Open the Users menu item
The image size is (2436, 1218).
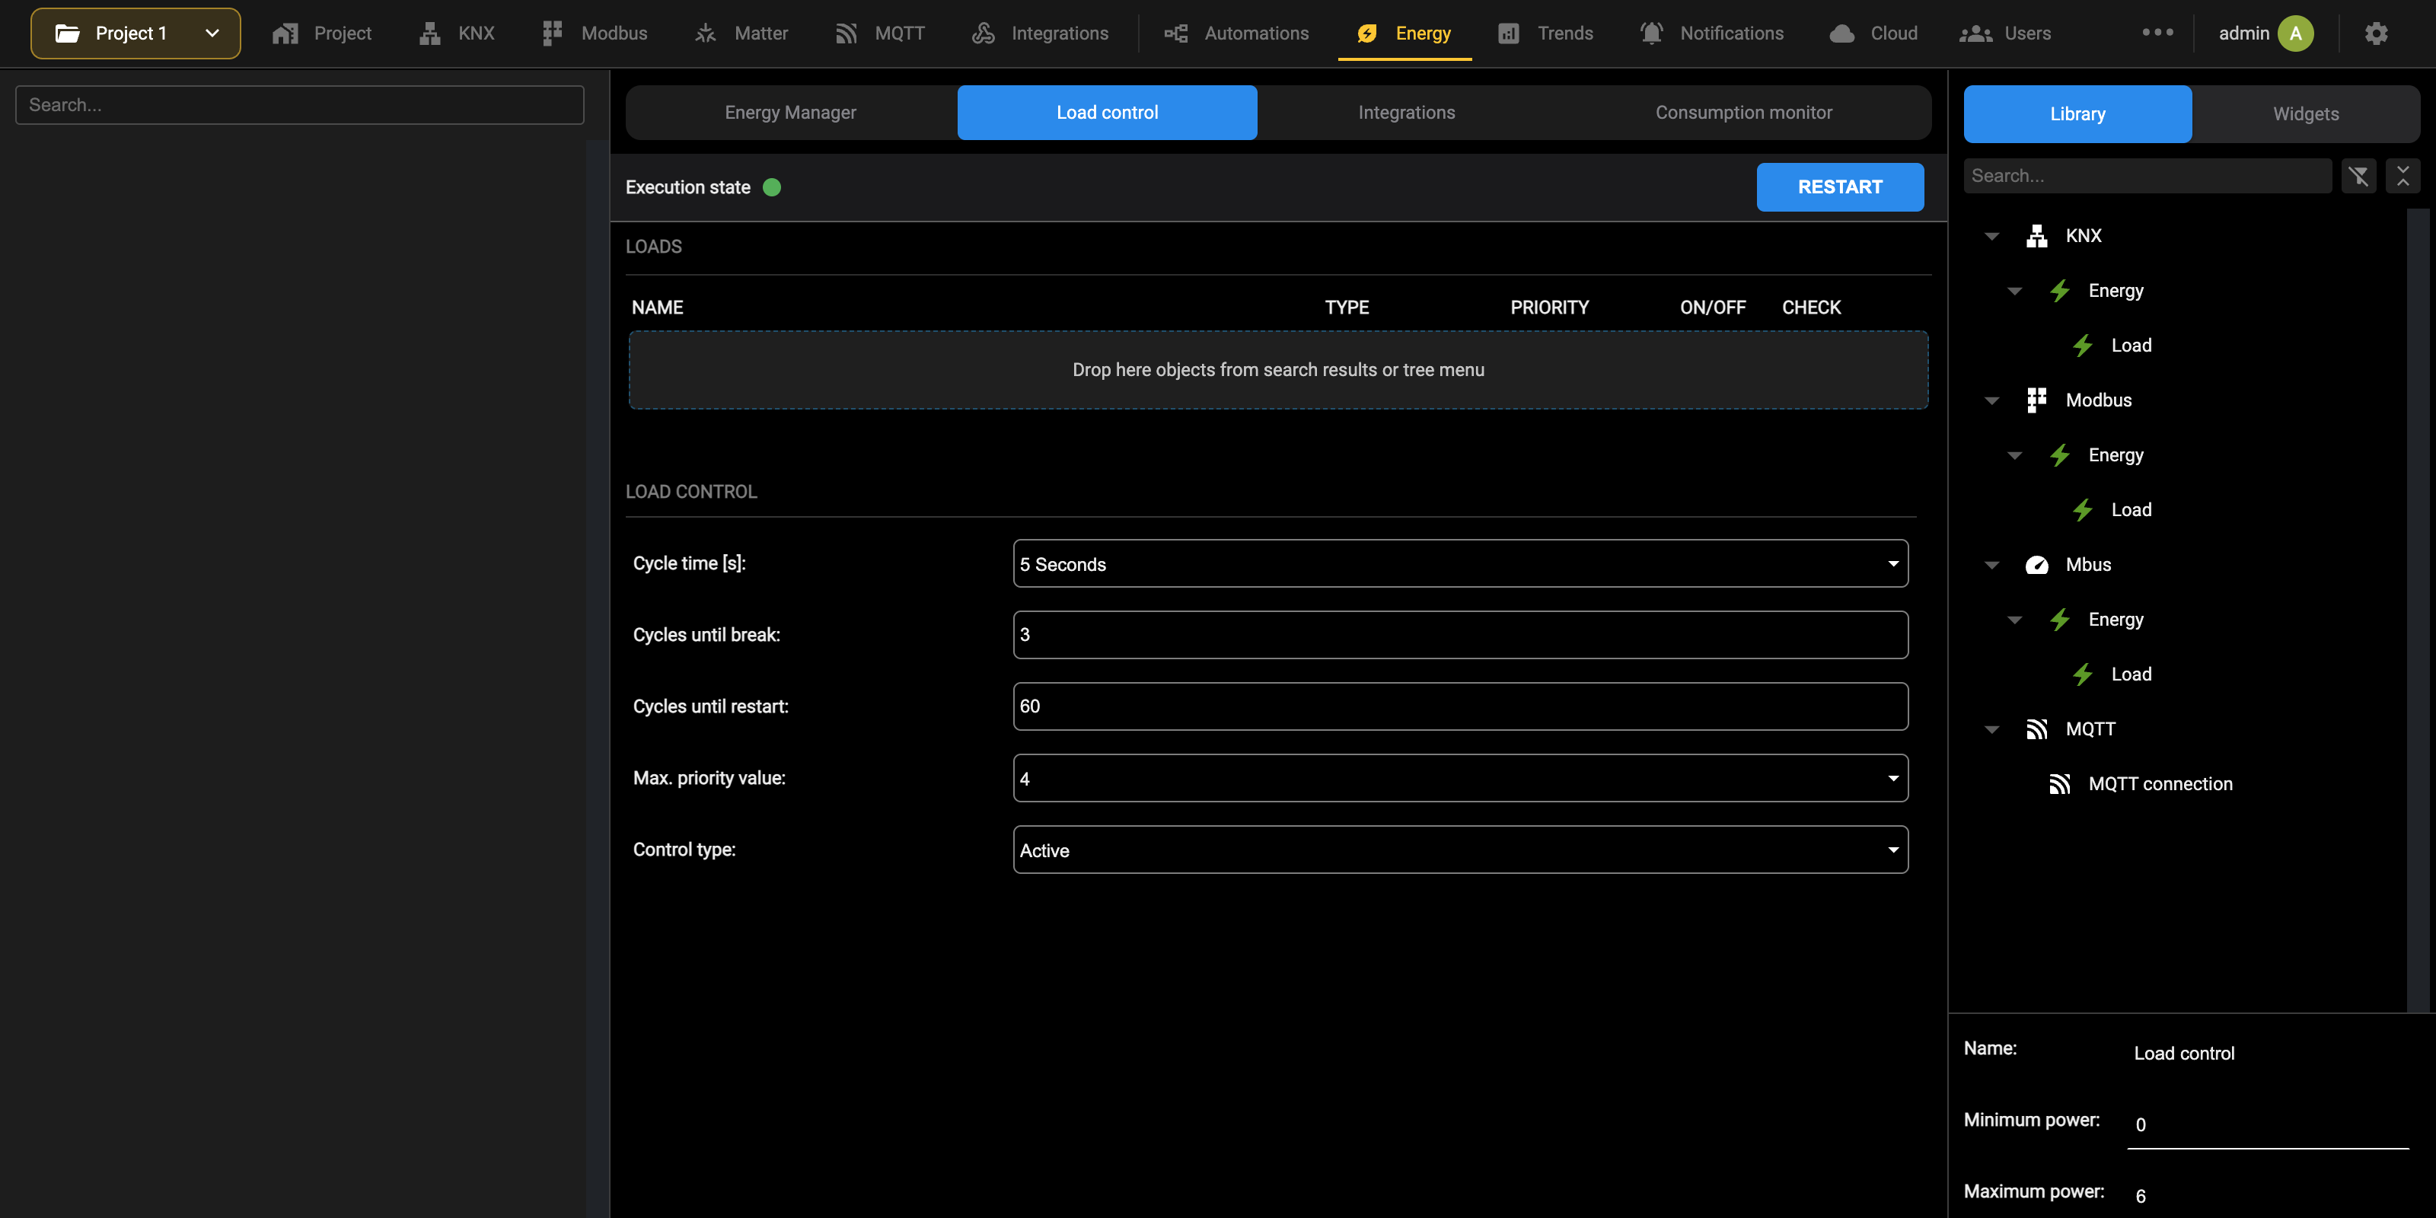pos(2005,33)
